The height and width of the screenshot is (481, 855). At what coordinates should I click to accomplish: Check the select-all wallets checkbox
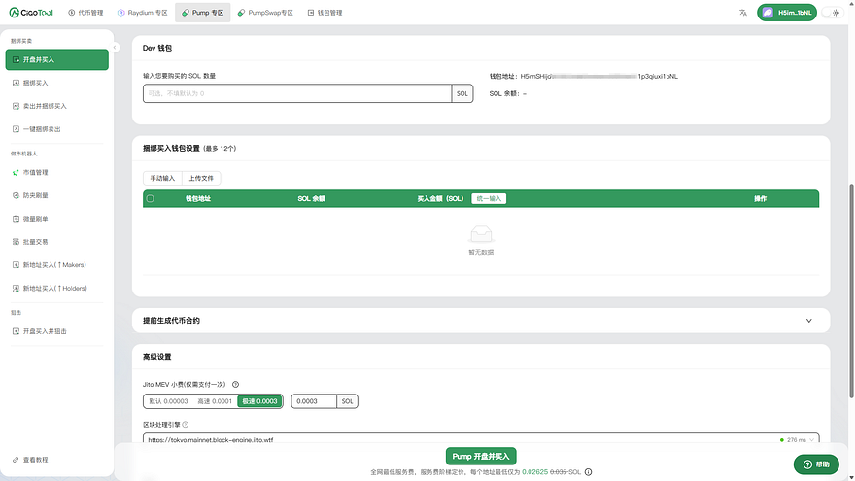tap(150, 198)
